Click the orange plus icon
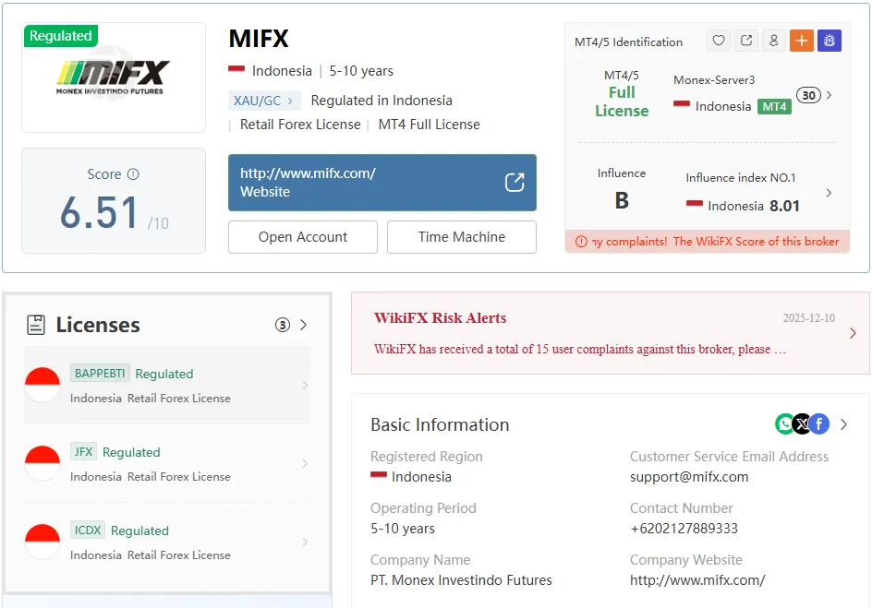 tap(802, 41)
